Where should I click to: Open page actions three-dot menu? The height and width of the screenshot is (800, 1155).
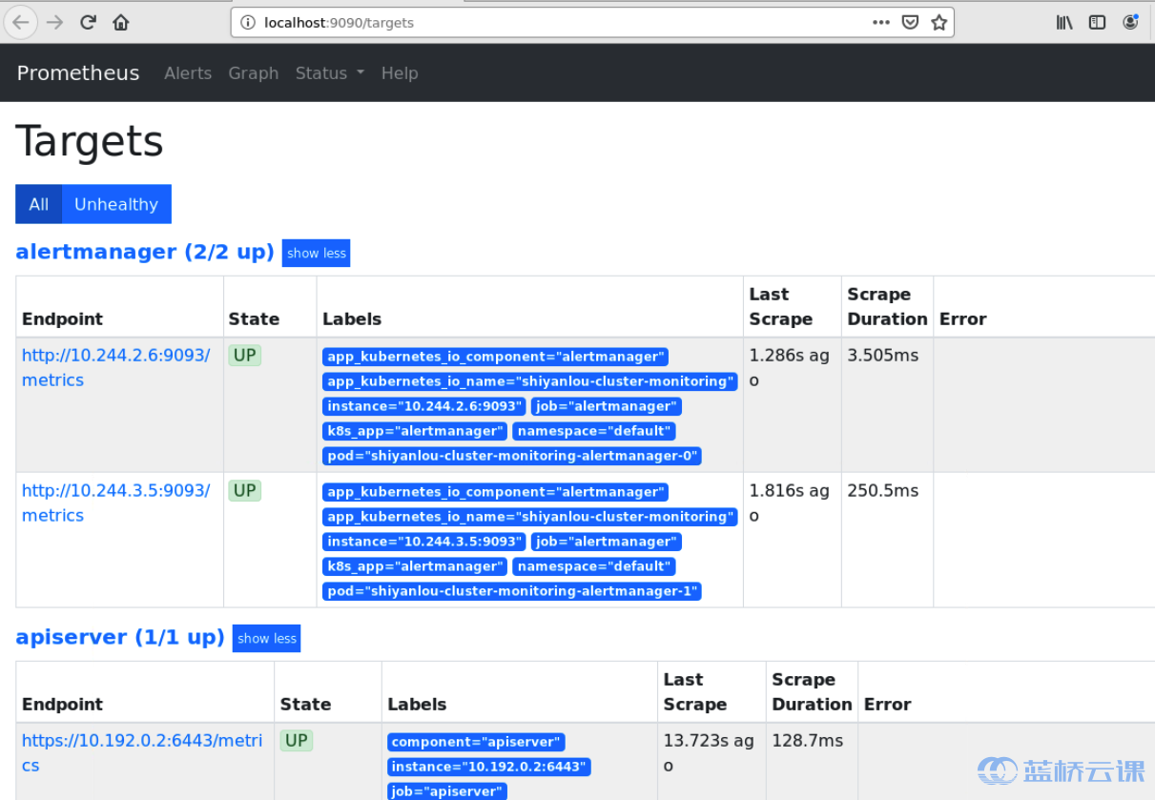[881, 22]
